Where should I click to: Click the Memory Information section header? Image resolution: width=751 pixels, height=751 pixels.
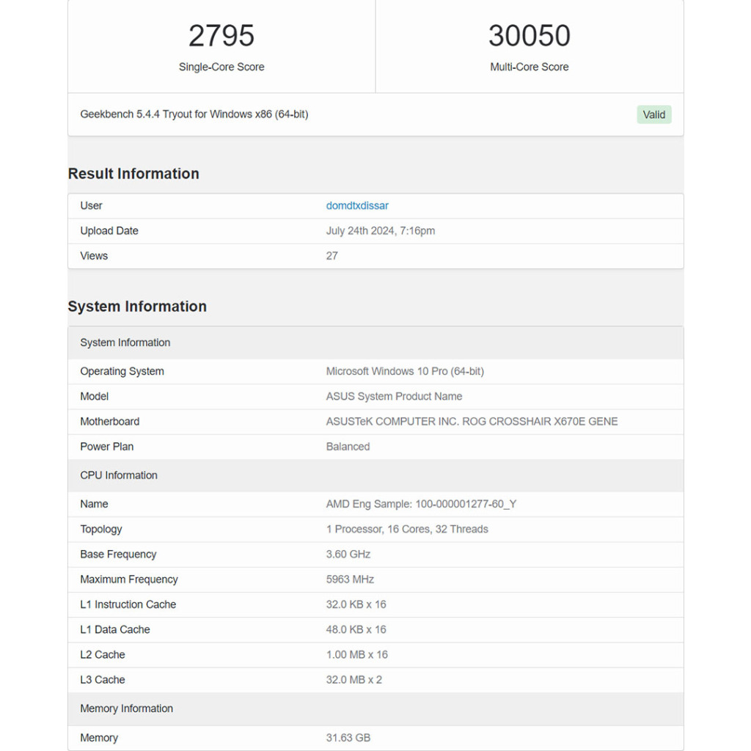pos(375,708)
